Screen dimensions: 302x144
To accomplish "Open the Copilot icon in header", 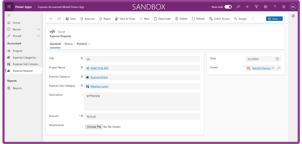I will [x=284, y=7].
